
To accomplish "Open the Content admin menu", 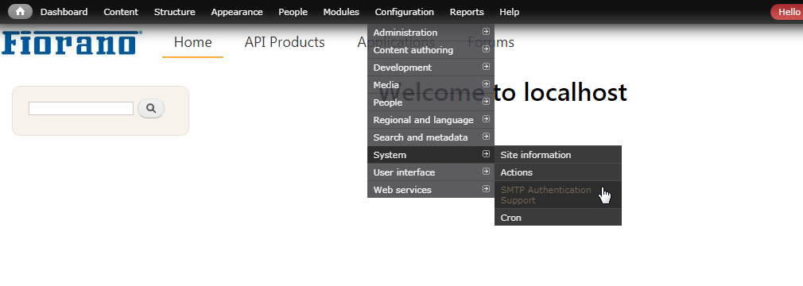I will pos(121,12).
